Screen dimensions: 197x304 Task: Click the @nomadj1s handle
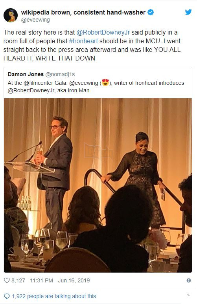(60, 74)
